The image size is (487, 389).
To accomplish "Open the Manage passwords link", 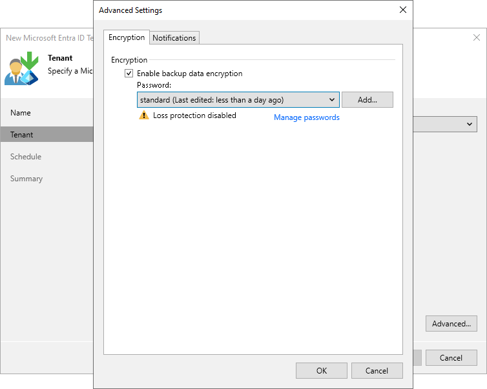I will [x=307, y=117].
